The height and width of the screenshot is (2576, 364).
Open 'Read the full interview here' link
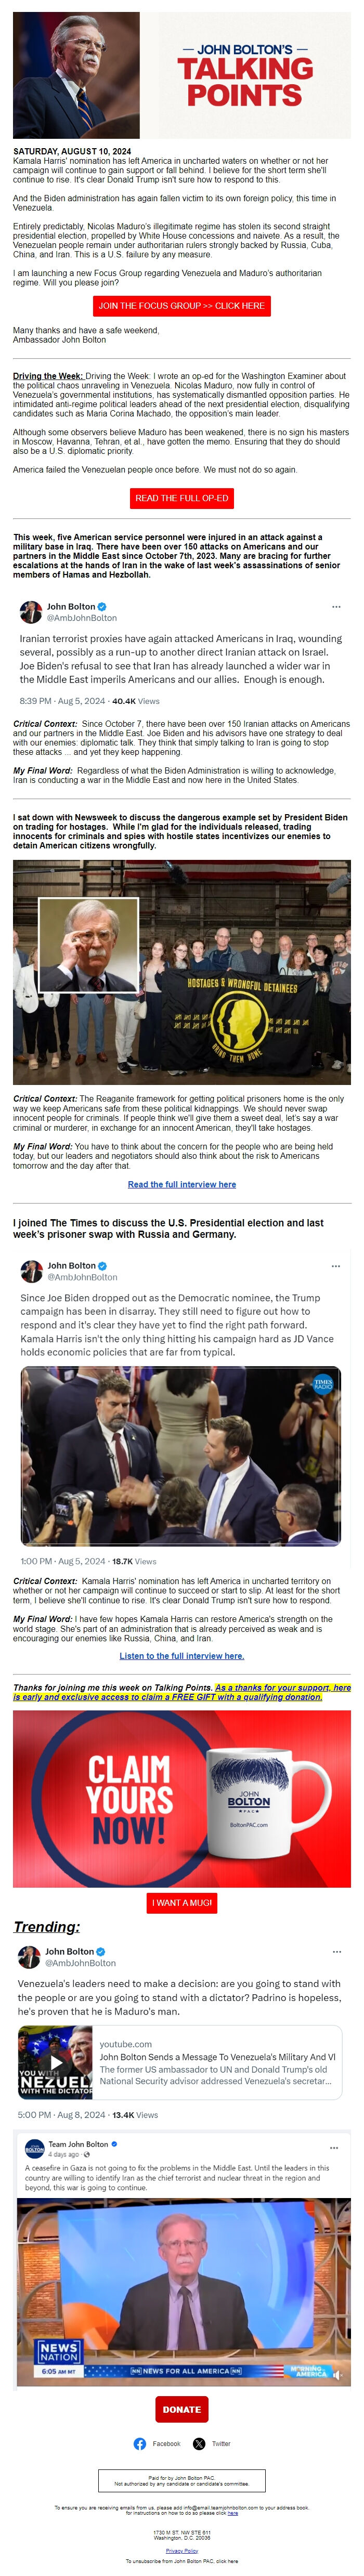pyautogui.click(x=182, y=1184)
